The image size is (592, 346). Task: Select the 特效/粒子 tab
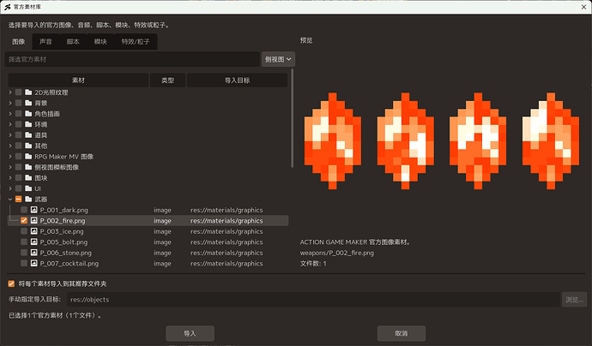[136, 41]
